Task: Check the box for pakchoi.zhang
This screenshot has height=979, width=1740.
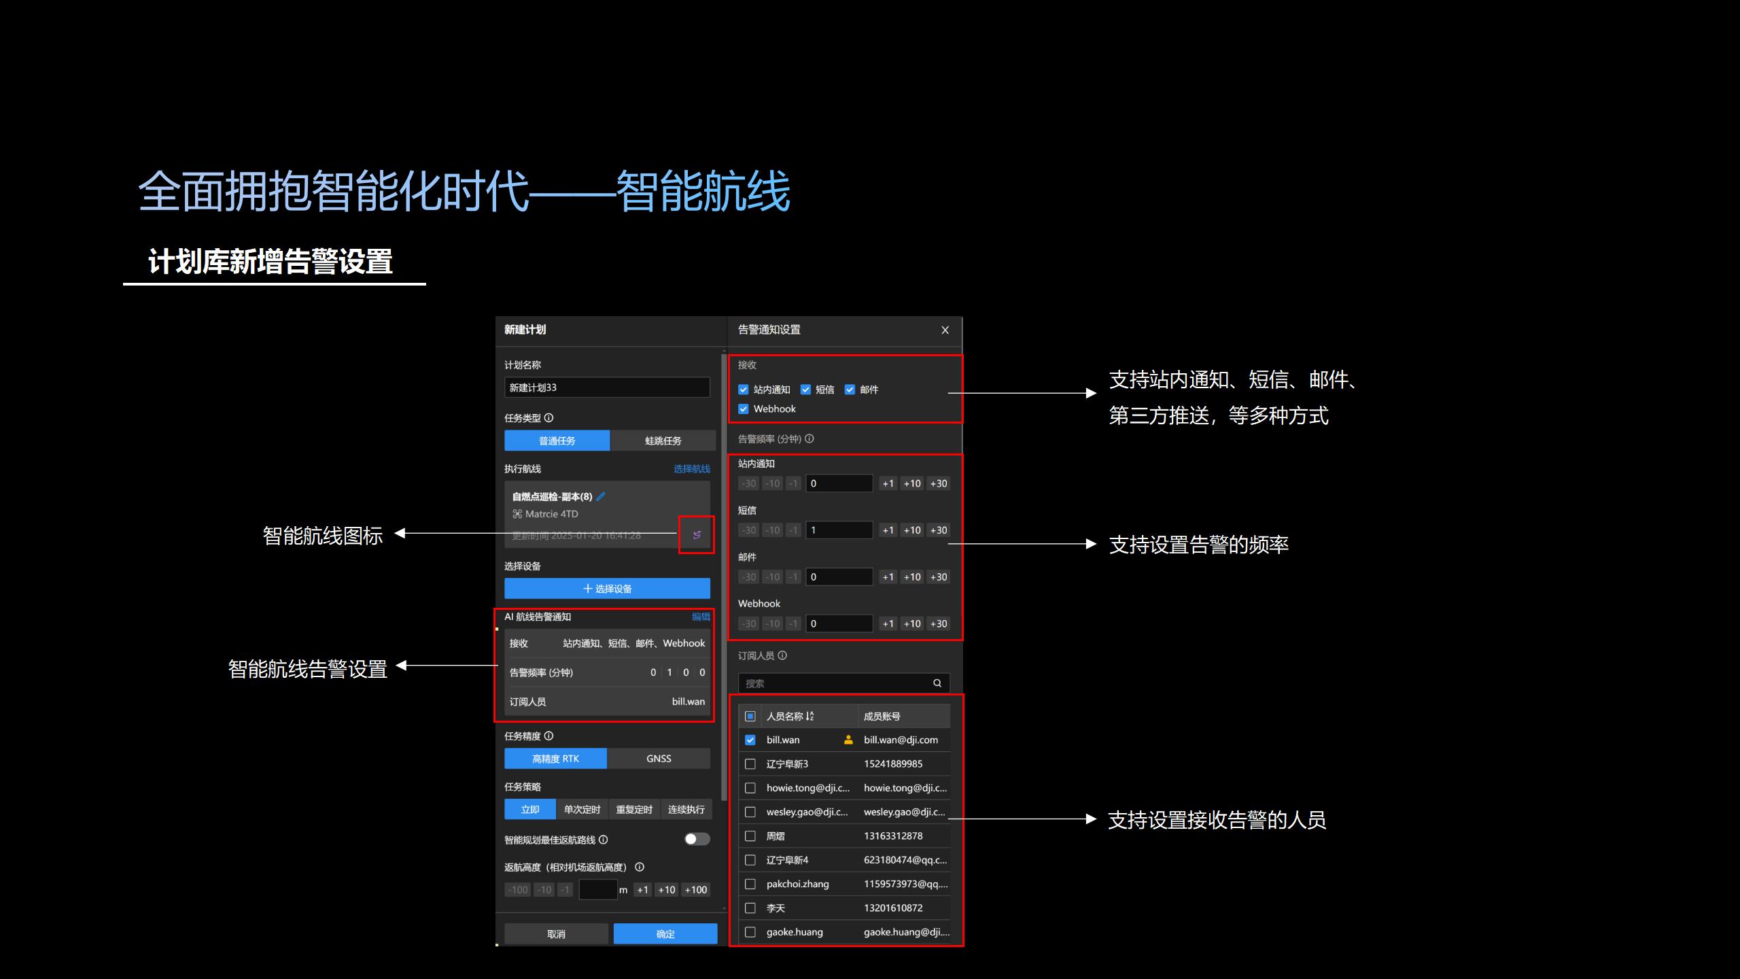Action: [750, 884]
